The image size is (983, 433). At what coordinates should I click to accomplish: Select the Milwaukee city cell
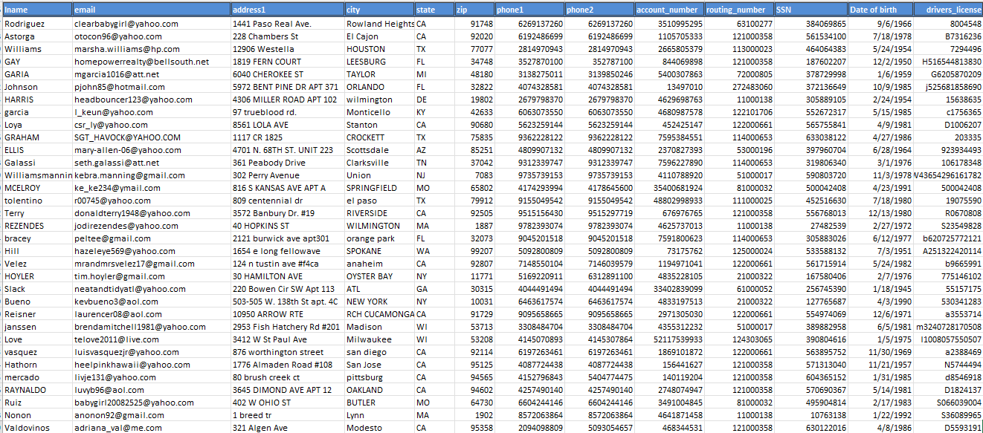[379, 339]
